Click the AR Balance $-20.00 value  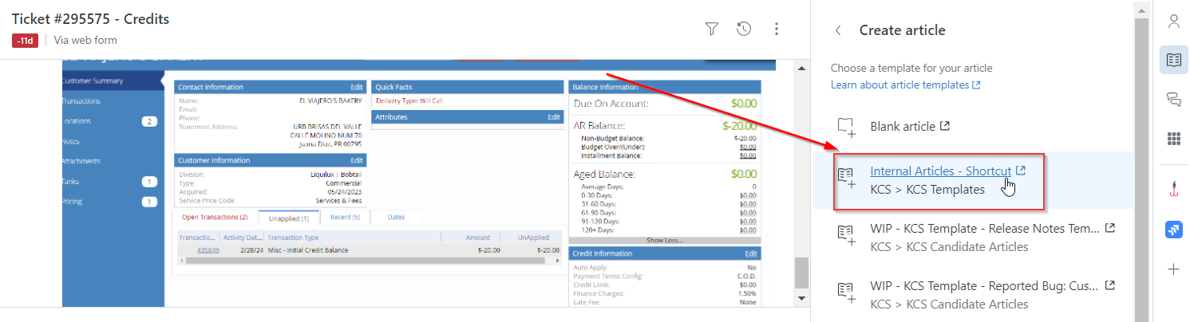[x=740, y=125]
